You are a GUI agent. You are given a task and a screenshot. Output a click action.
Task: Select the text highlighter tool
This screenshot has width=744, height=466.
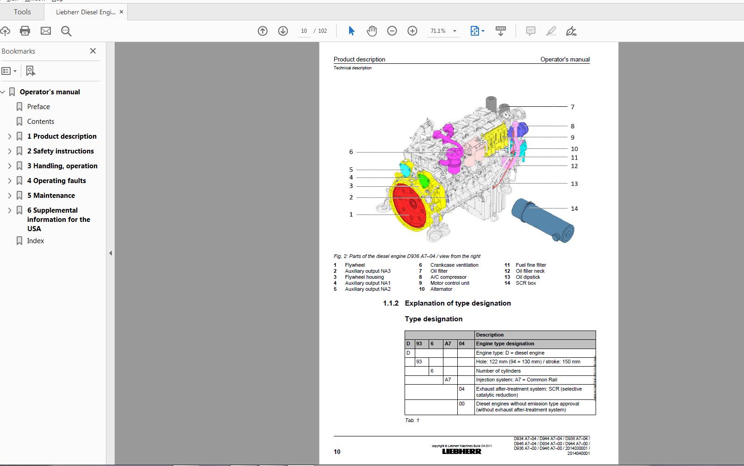(x=551, y=31)
